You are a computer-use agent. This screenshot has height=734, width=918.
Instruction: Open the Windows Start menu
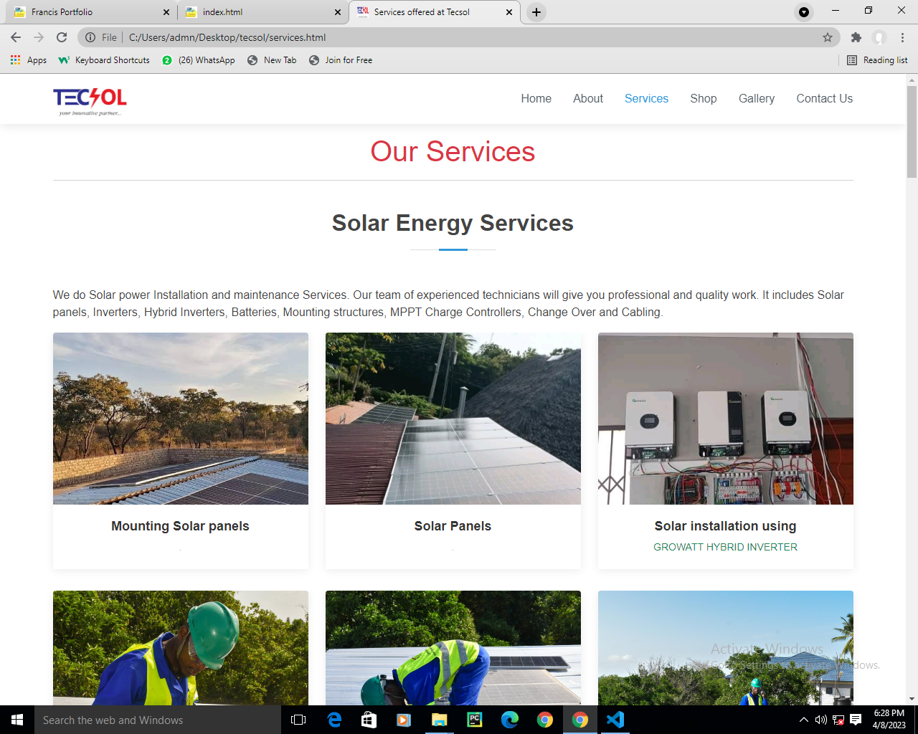(17, 720)
